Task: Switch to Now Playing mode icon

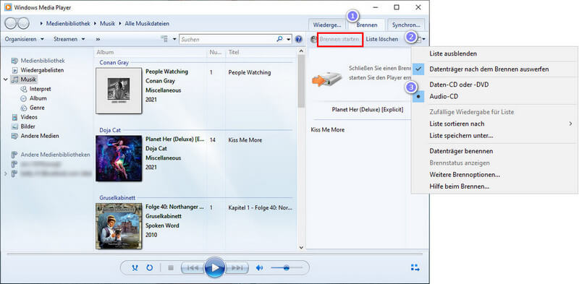Action: point(415,268)
